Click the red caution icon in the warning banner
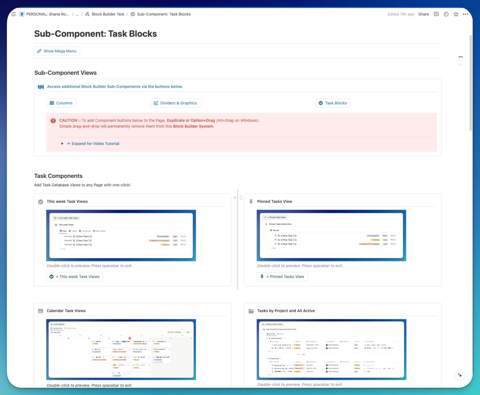Image resolution: width=480 pixels, height=395 pixels. coord(53,120)
